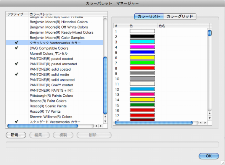Click the アクティブ column header
225x165 pixels.
tap(17, 14)
